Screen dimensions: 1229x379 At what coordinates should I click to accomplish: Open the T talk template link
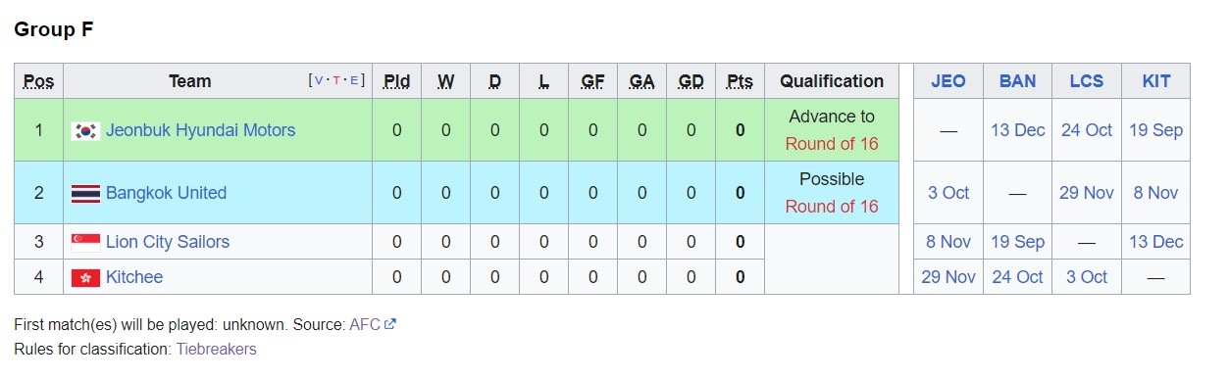coord(337,81)
